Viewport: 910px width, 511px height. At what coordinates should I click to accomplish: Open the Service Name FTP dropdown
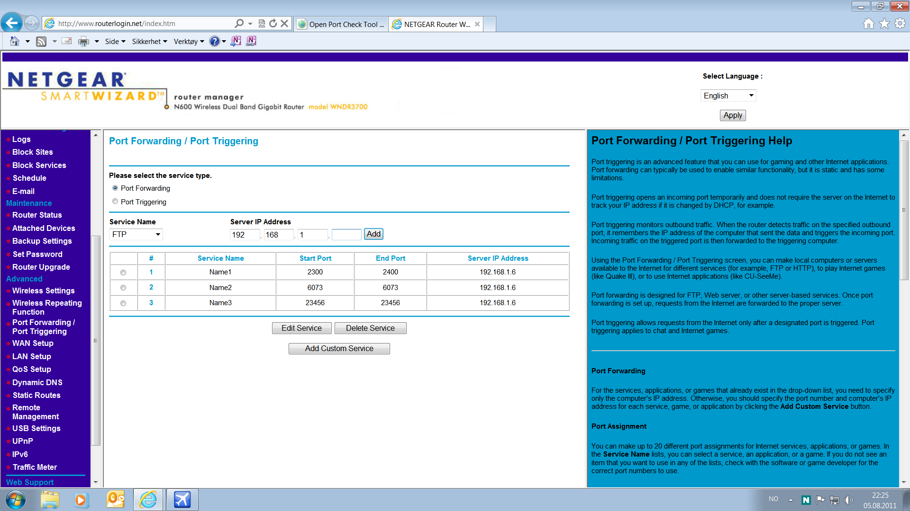click(x=136, y=234)
